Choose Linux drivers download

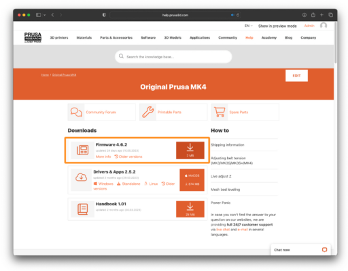tap(151, 184)
